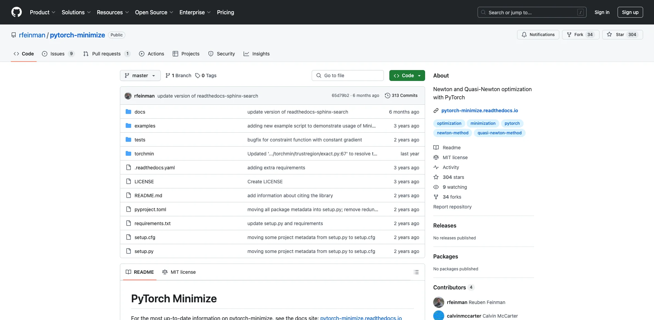This screenshot has height=320, width=654.
Task: Open the Pull requests tab
Action: coord(107,54)
